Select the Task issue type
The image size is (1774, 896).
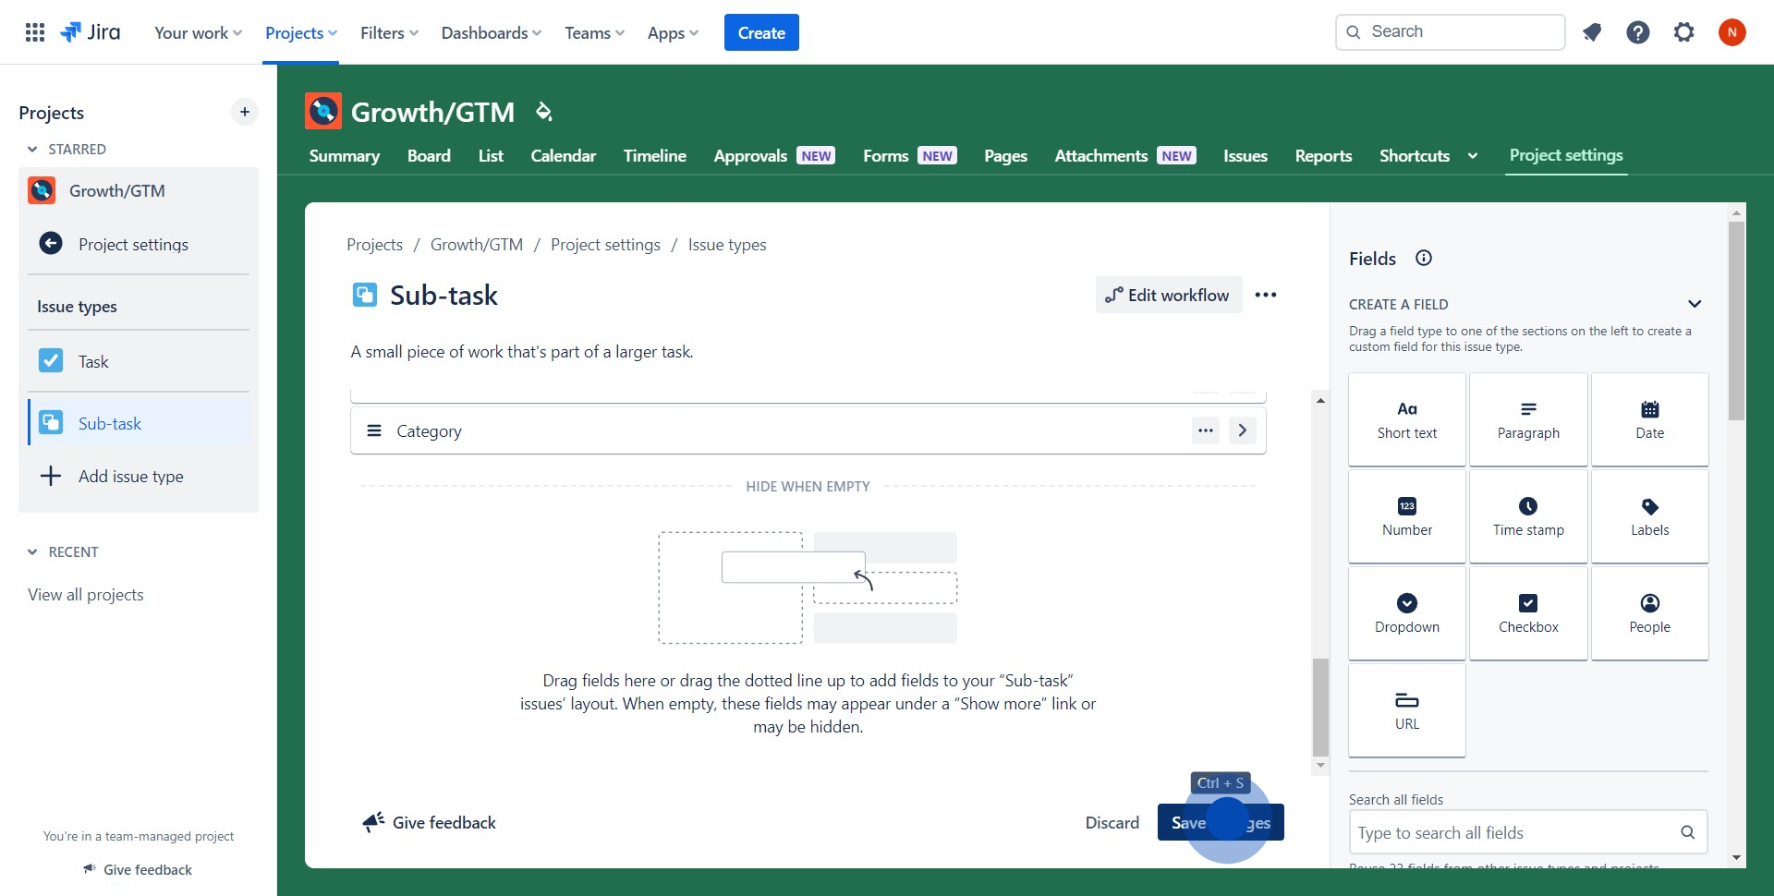[93, 362]
